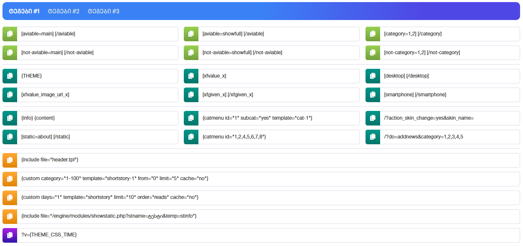Click the purple copy icon for THEME_CSS_TIME
The height and width of the screenshot is (246, 523).
pos(10,235)
